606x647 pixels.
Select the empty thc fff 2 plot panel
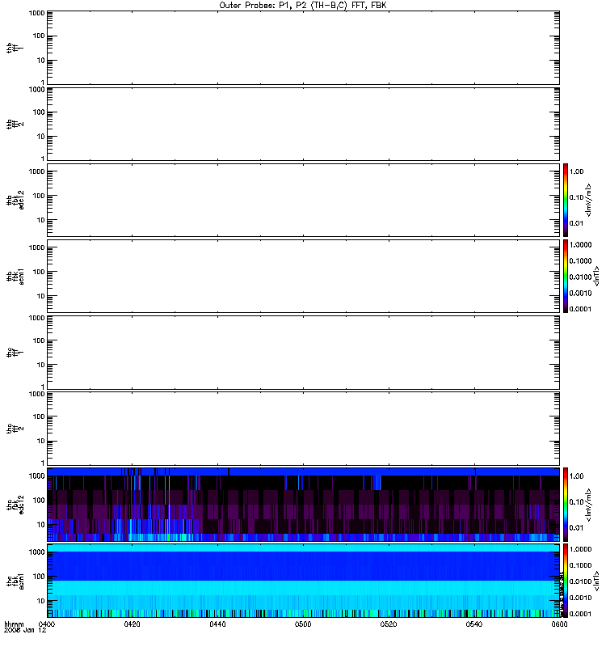pos(303,429)
